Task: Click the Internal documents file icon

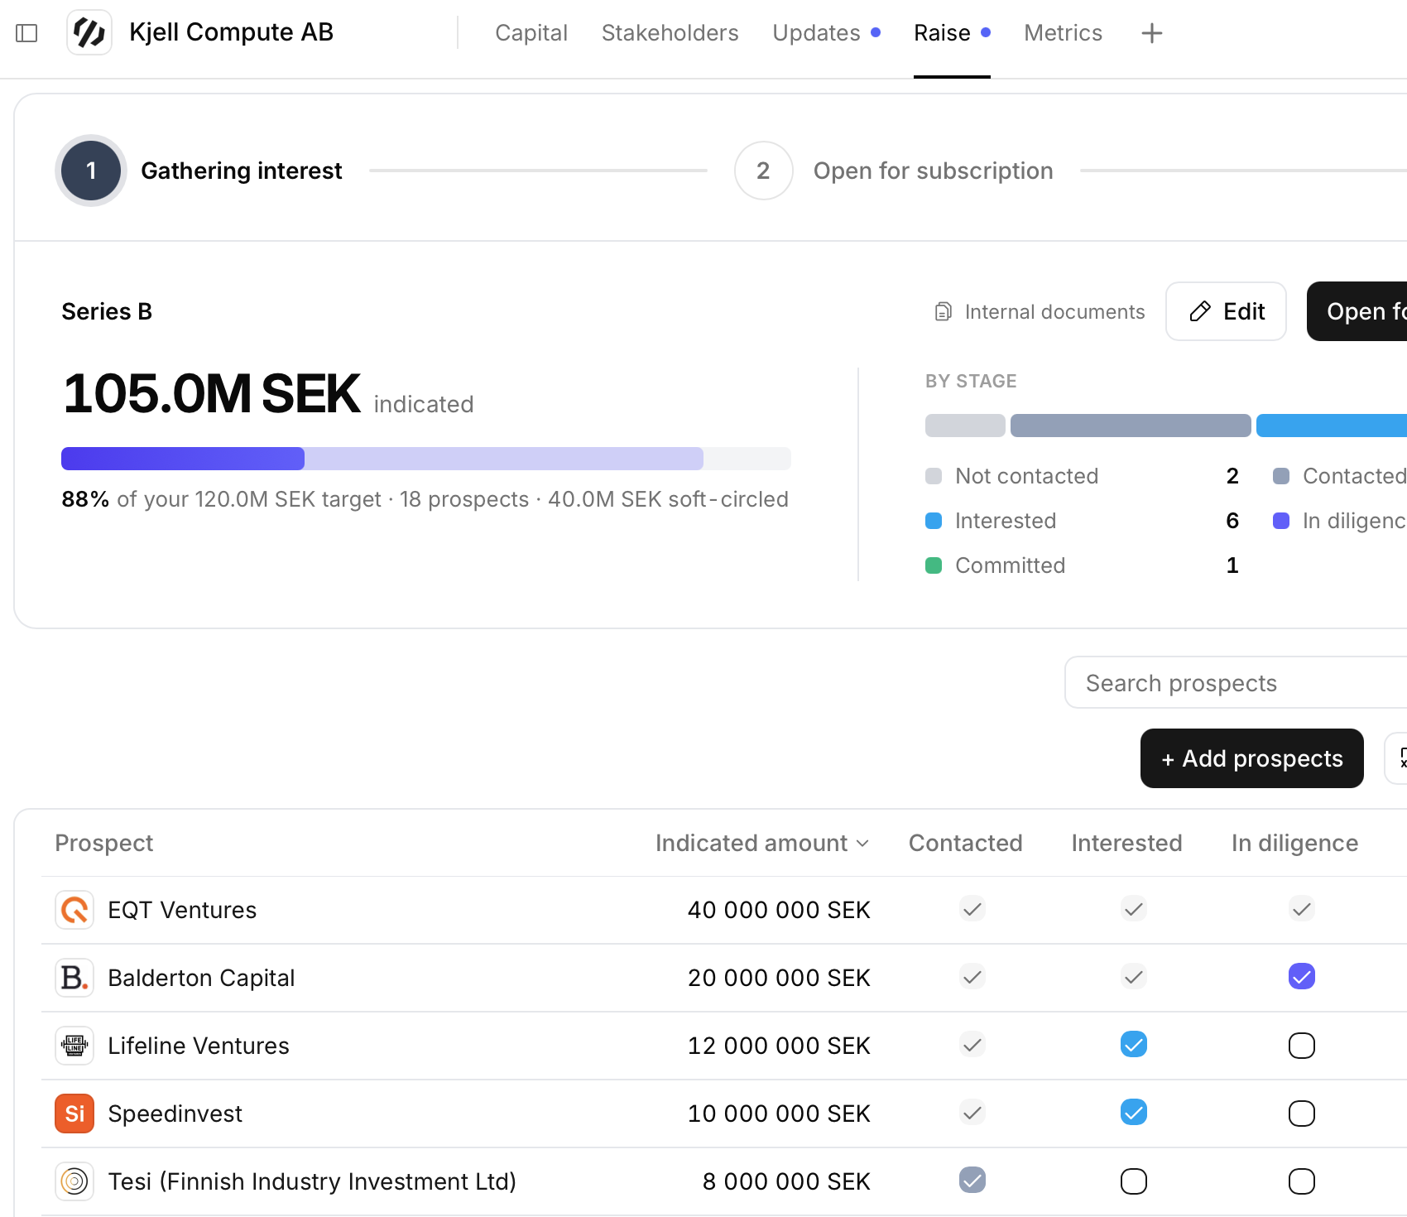Action: tap(943, 312)
